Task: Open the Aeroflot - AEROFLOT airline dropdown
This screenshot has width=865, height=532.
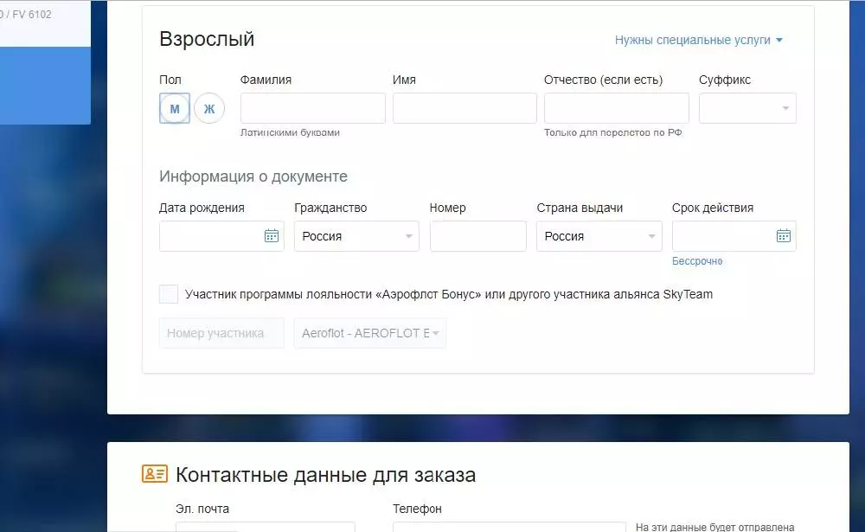Action: 369,333
